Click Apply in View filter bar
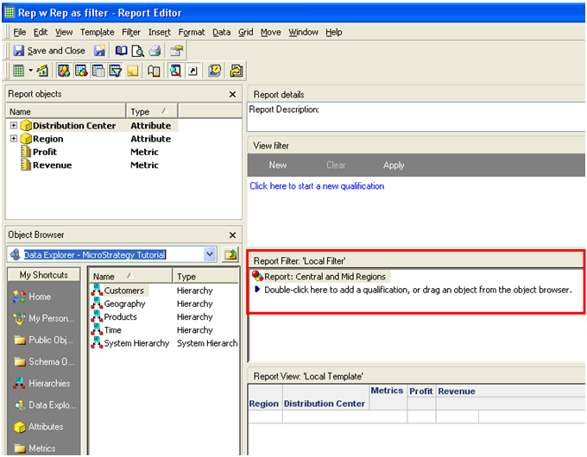The width and height of the screenshot is (587, 457). [394, 165]
